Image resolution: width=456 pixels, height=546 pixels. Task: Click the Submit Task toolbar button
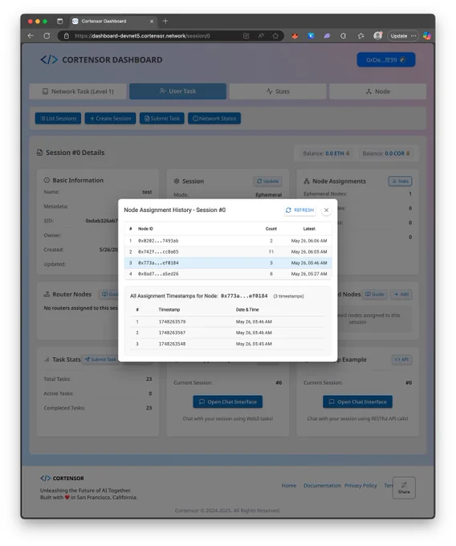pyautogui.click(x=162, y=118)
